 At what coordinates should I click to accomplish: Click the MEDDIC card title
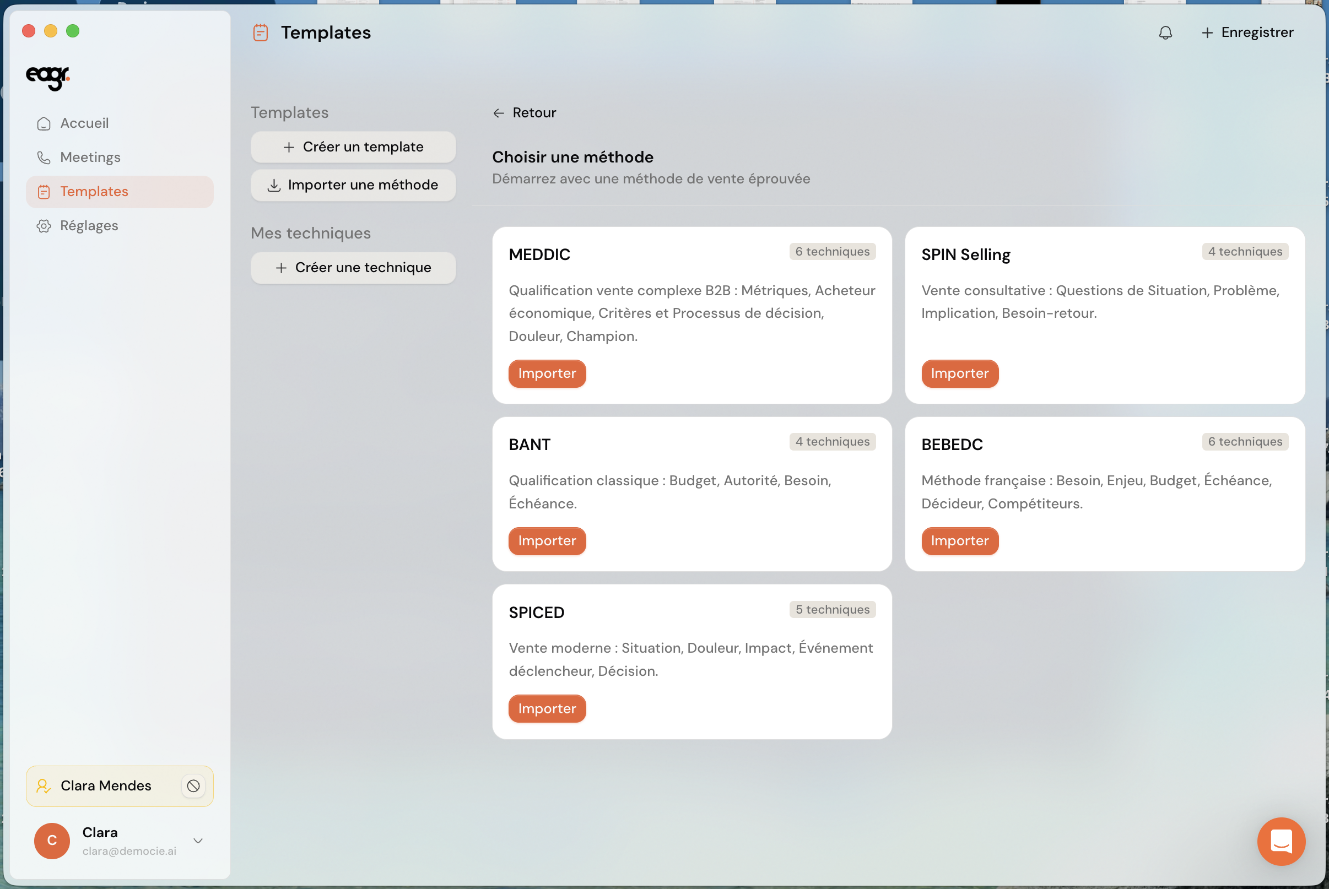539,254
